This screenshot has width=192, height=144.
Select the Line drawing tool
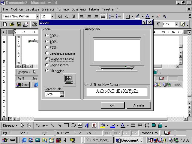[x=52, y=125]
